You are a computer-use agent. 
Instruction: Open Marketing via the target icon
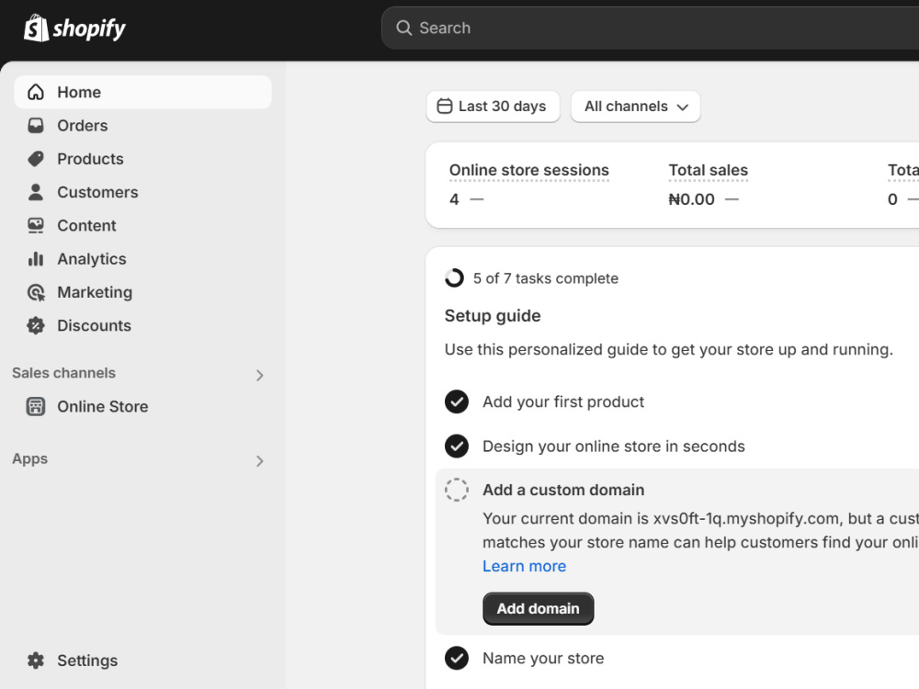36,292
